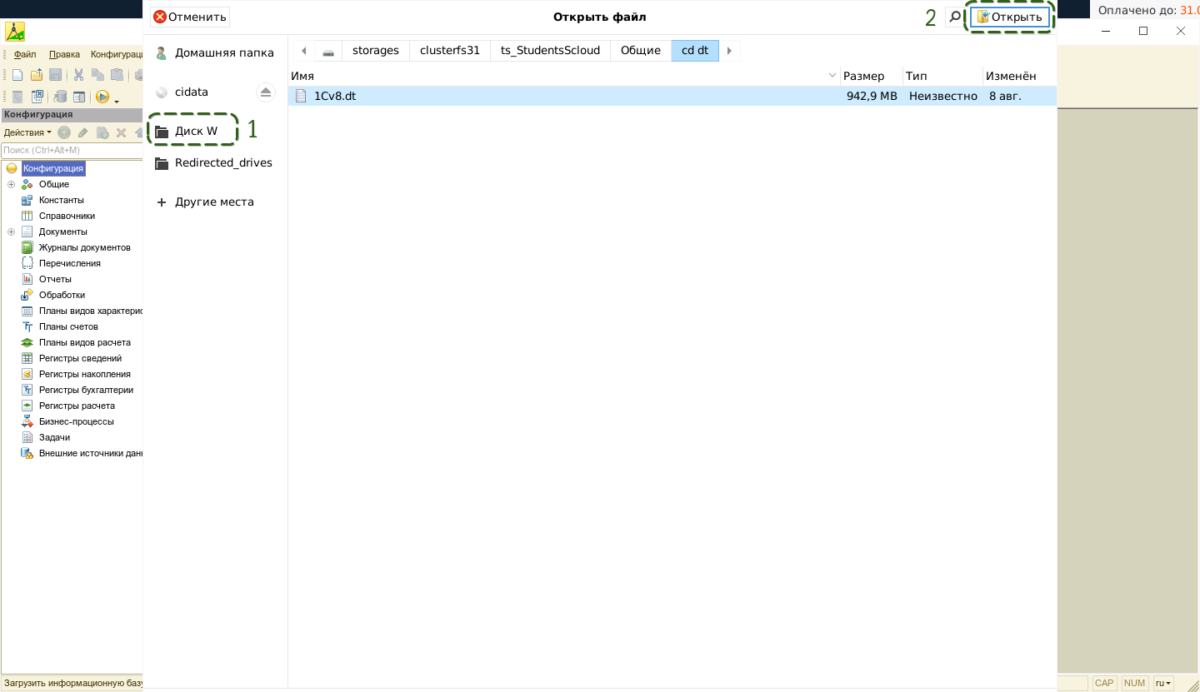Viewport: 1200px width, 692px height.
Task: Select the Конфигурация root tree node
Action: point(53,168)
